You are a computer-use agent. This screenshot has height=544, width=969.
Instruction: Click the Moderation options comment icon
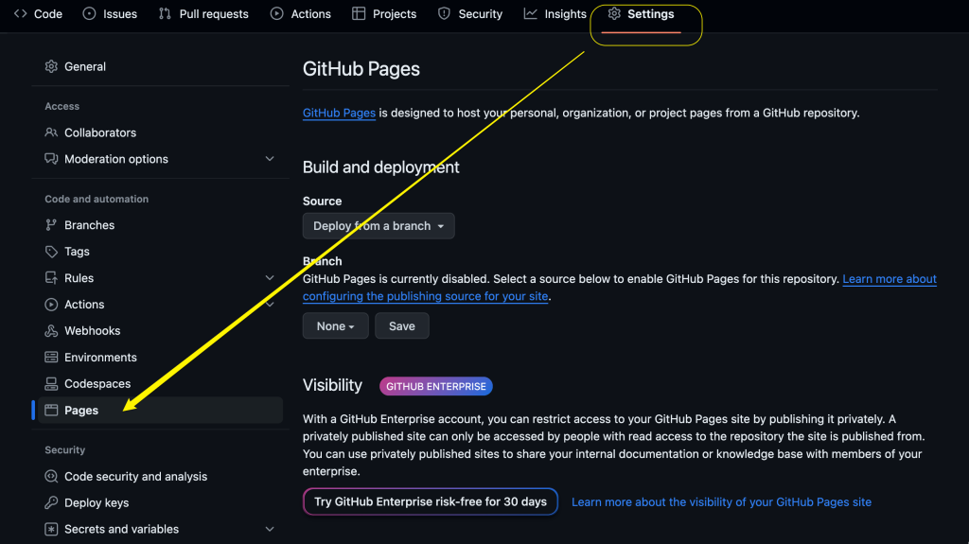(x=51, y=159)
